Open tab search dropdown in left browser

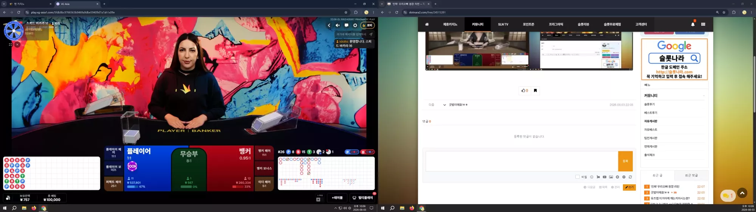pos(4,4)
